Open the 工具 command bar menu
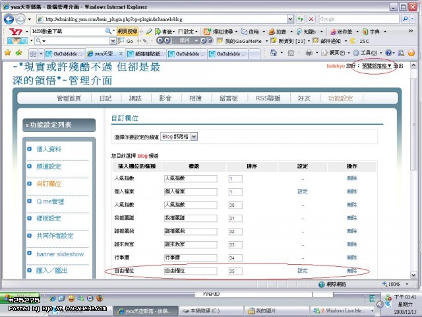422x317 pixels. (x=368, y=53)
